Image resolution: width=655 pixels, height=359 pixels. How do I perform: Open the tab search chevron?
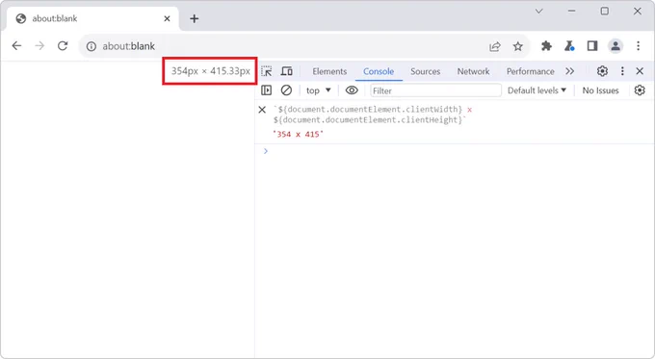(x=539, y=12)
